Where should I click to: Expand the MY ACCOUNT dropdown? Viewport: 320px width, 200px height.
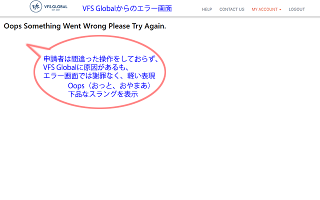(266, 9)
